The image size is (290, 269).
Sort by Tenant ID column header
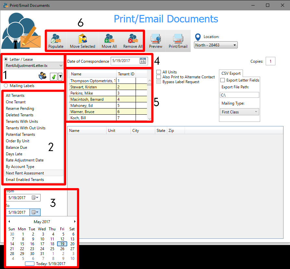(x=126, y=74)
